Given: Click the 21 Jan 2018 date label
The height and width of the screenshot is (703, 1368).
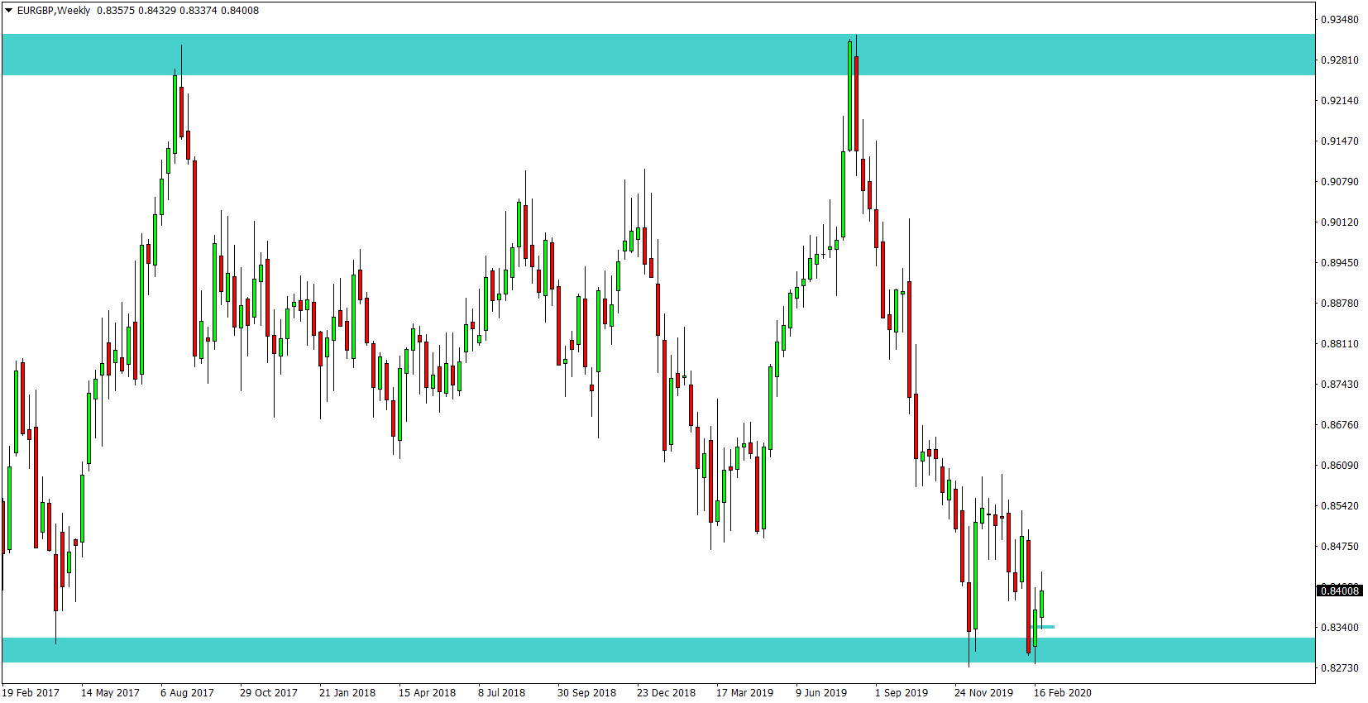Looking at the screenshot, I should (347, 692).
